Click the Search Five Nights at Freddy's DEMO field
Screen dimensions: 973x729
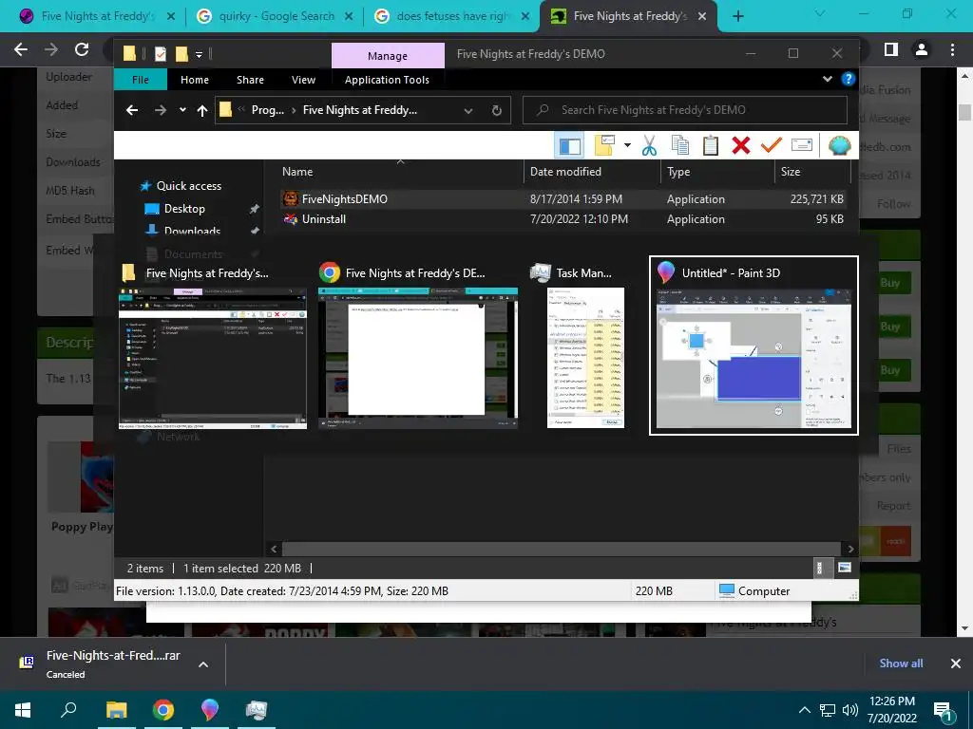tap(685, 110)
